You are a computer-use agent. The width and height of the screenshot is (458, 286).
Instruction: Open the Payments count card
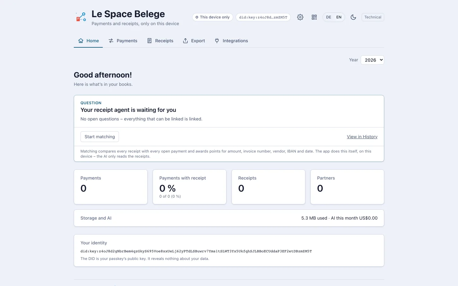pos(111,187)
